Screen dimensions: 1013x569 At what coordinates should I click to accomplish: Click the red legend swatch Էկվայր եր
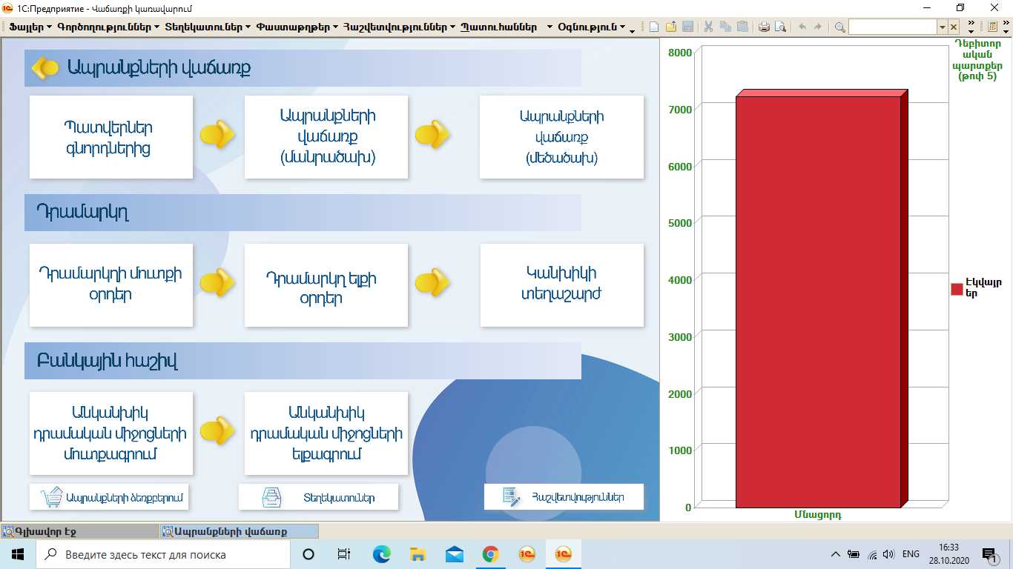(957, 289)
